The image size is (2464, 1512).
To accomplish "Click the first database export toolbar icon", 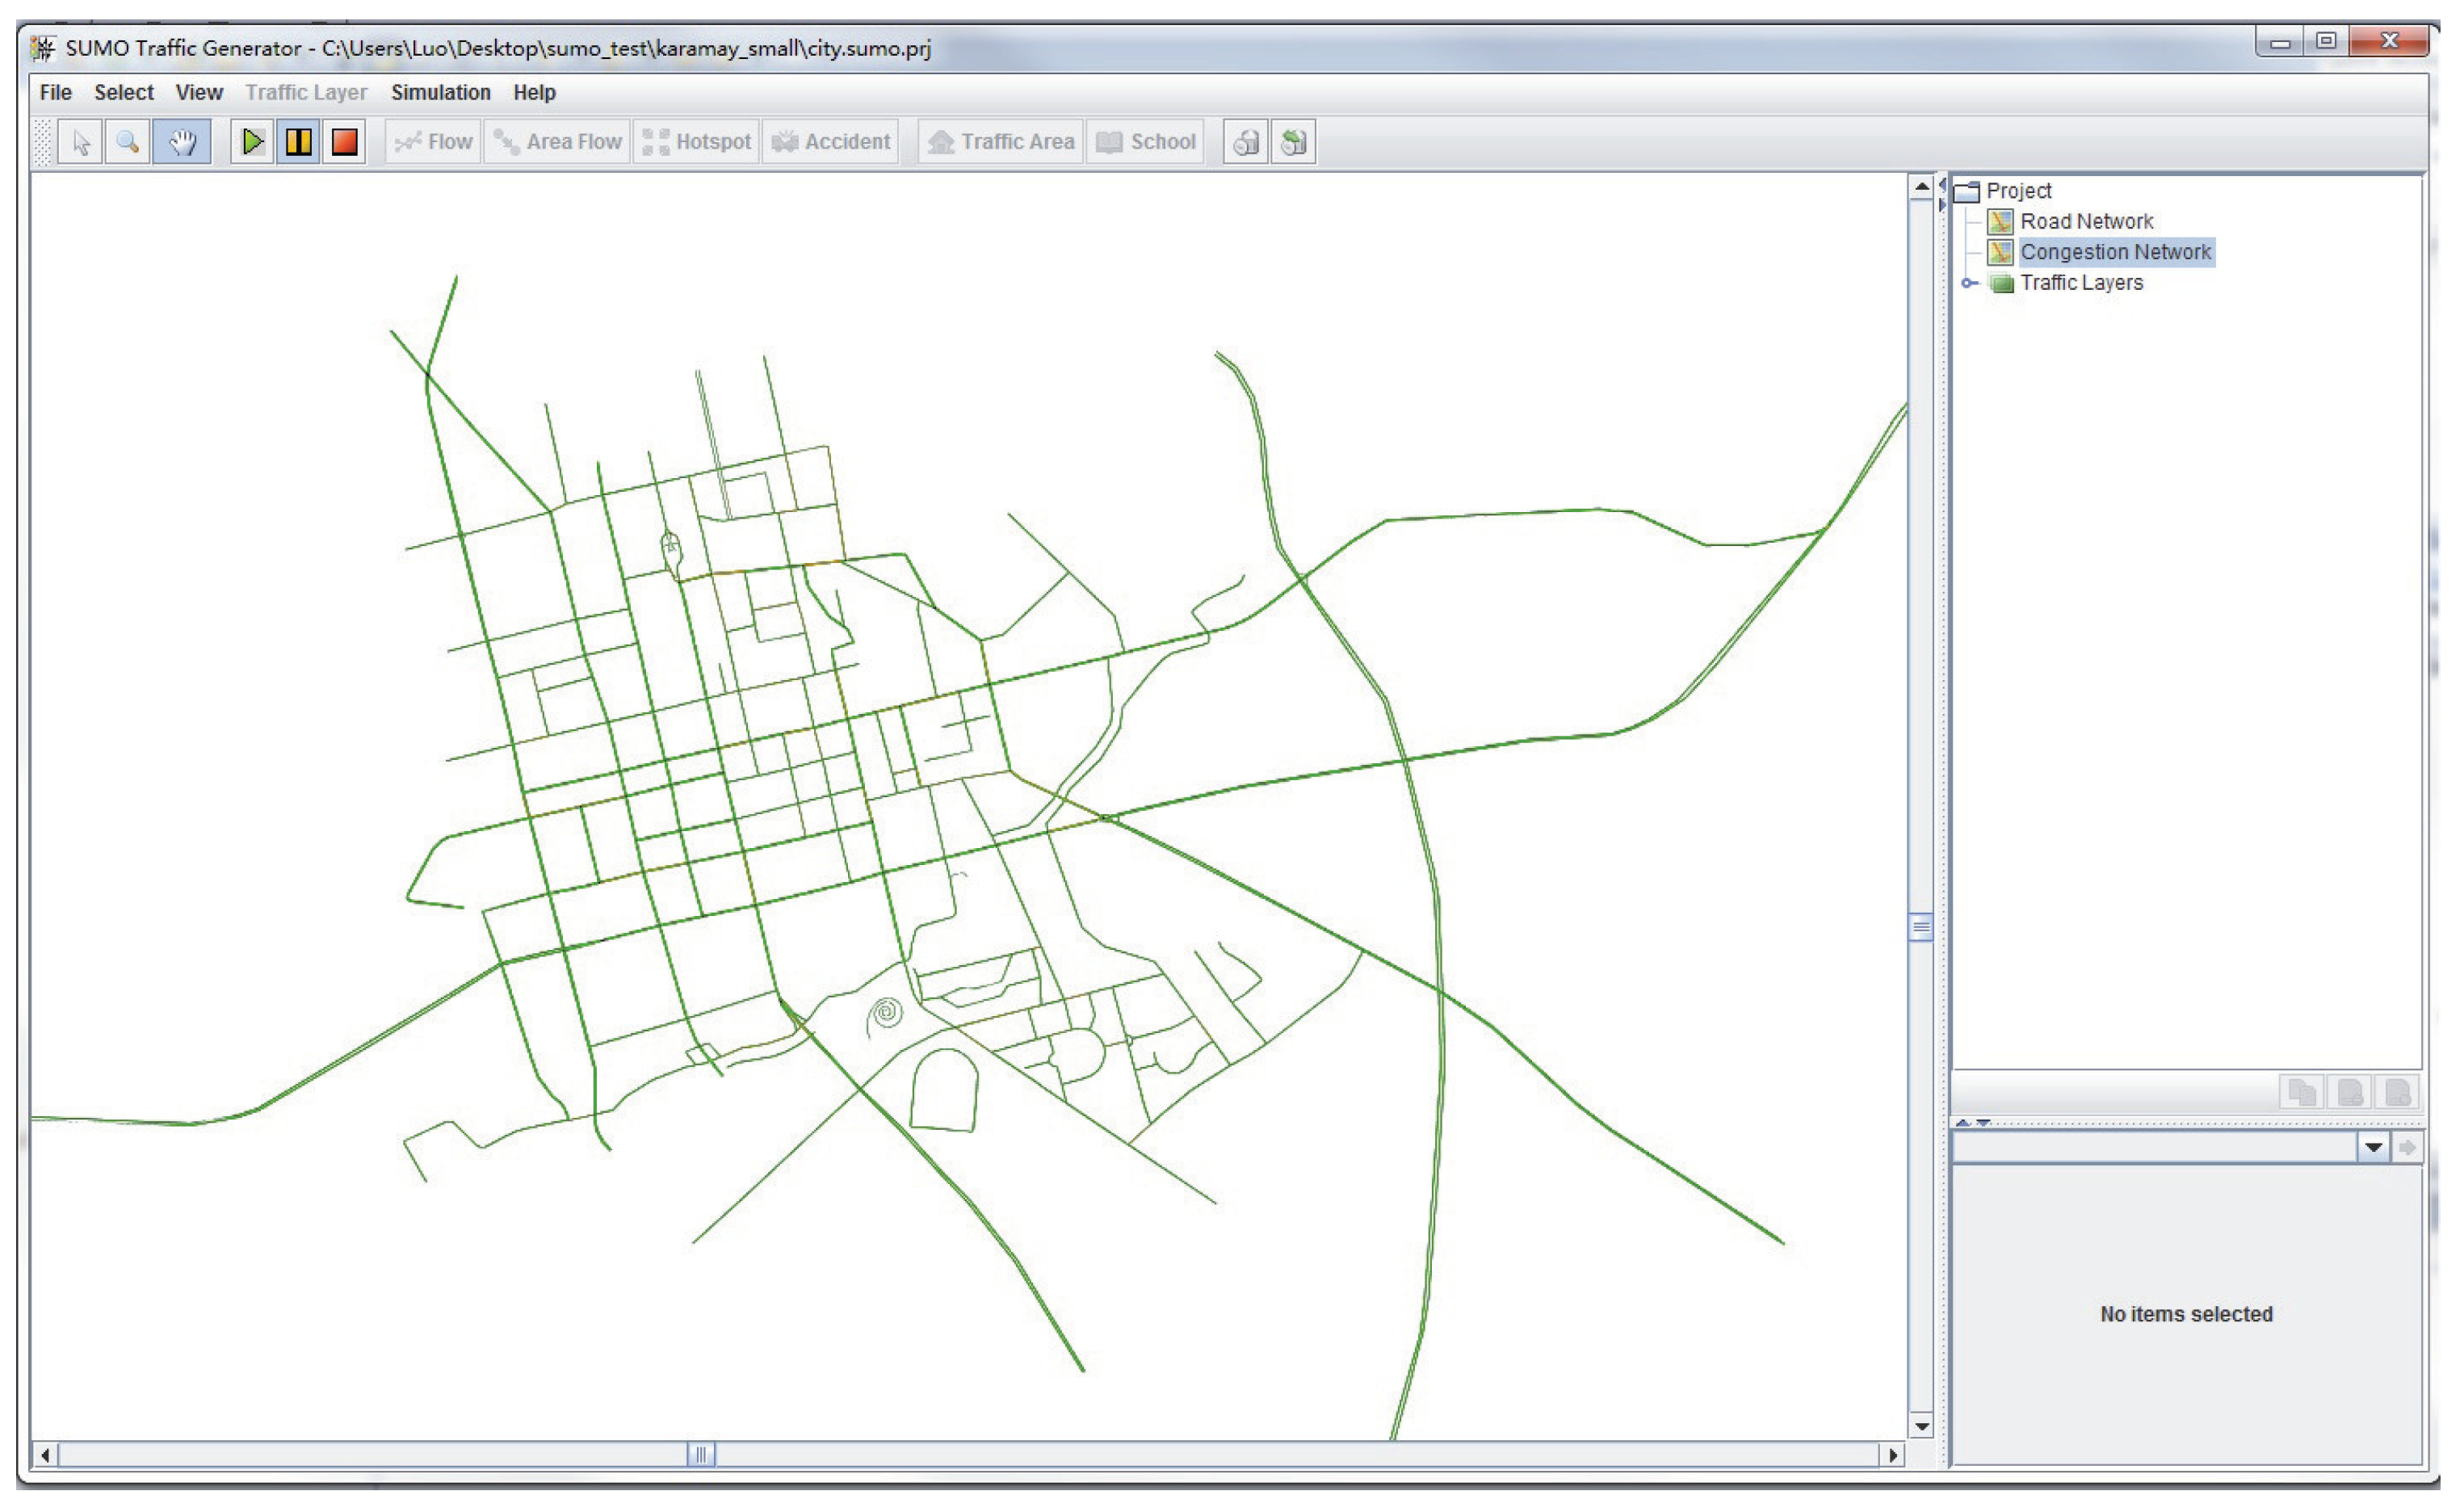I will (1246, 142).
